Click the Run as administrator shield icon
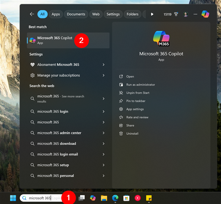 point(121,85)
